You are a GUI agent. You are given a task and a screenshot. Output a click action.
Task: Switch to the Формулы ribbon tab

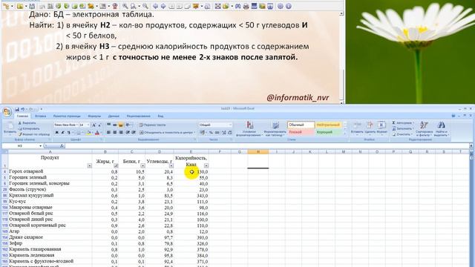coord(94,116)
